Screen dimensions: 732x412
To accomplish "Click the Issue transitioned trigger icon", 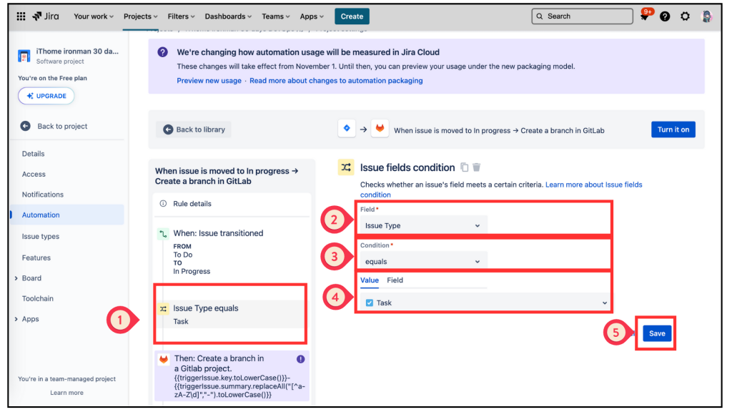I will (x=163, y=234).
